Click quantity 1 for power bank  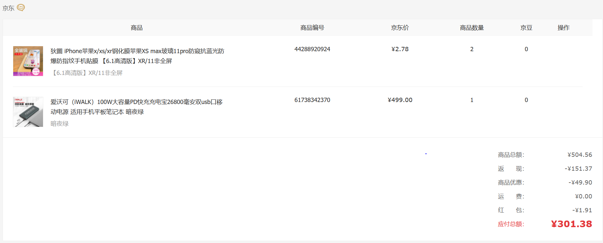pos(472,100)
